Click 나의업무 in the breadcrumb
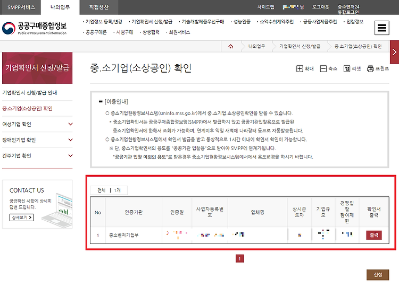This screenshot has height=287, width=399. click(256, 47)
